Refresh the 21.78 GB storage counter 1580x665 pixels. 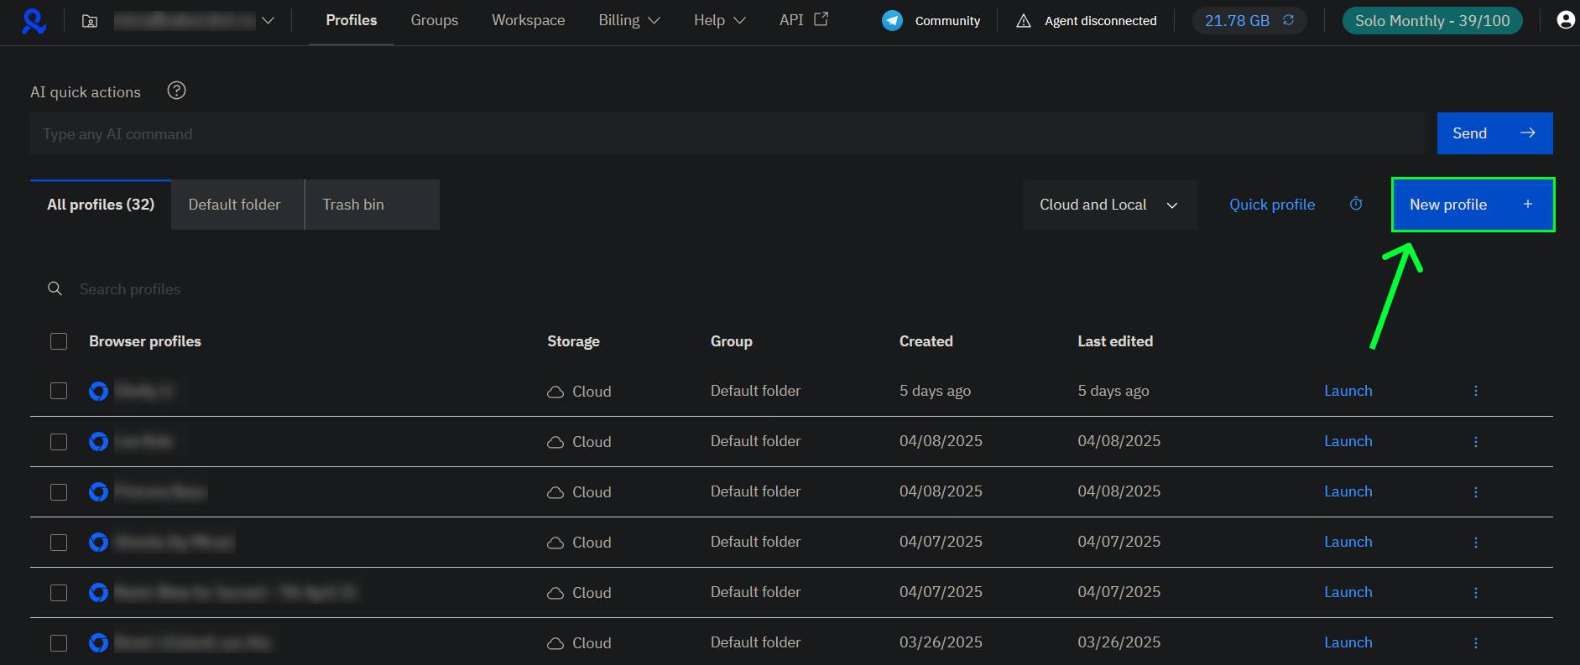[1288, 20]
